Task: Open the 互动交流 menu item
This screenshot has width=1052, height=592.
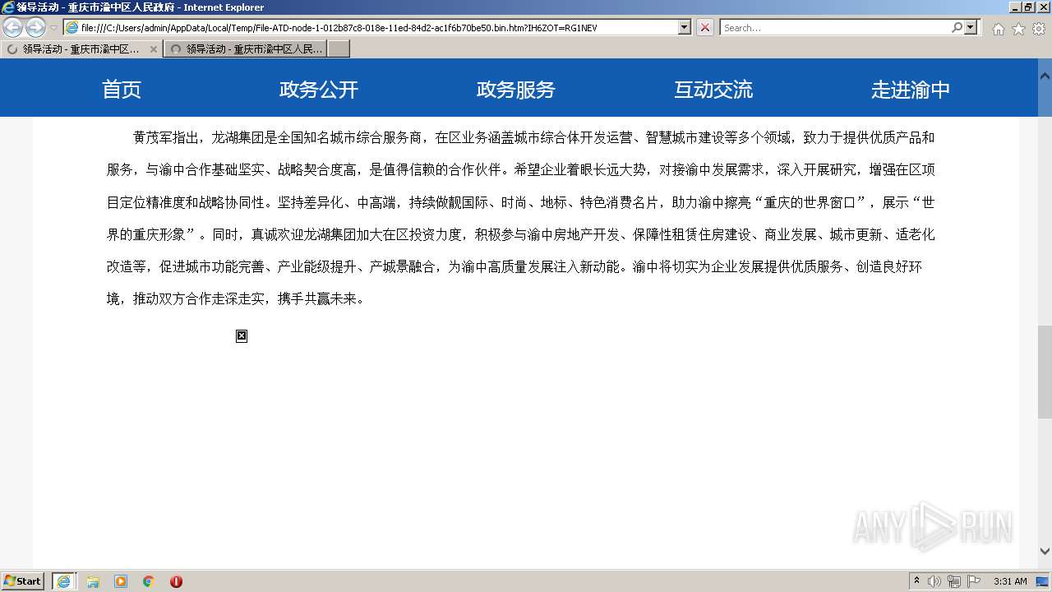Action: [x=713, y=90]
